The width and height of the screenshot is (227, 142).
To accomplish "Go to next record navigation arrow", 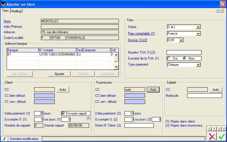I will click(x=219, y=129).
